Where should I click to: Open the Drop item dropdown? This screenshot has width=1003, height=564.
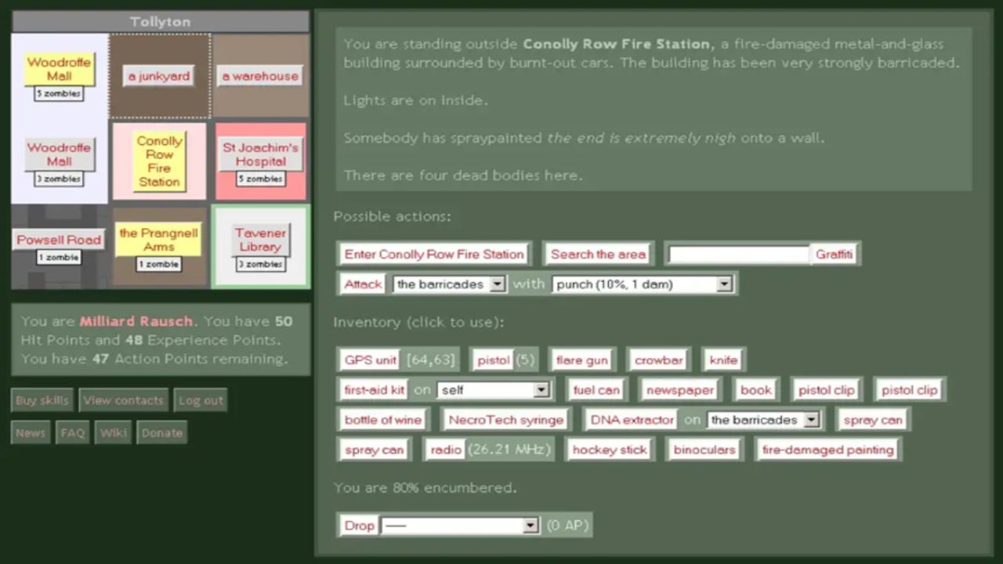[461, 526]
